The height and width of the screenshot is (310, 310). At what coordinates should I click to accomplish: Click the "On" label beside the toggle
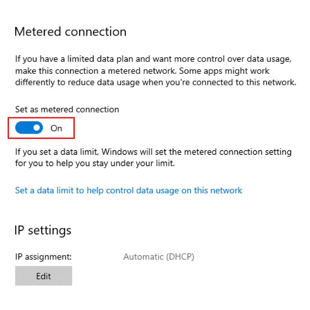pyautogui.click(x=56, y=128)
